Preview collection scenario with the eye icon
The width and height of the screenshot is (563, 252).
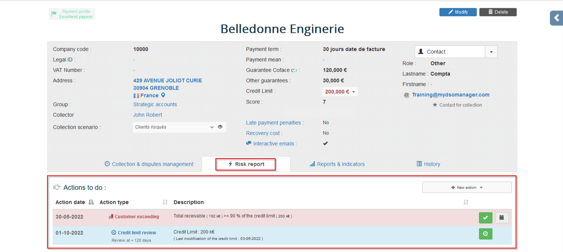pos(220,127)
